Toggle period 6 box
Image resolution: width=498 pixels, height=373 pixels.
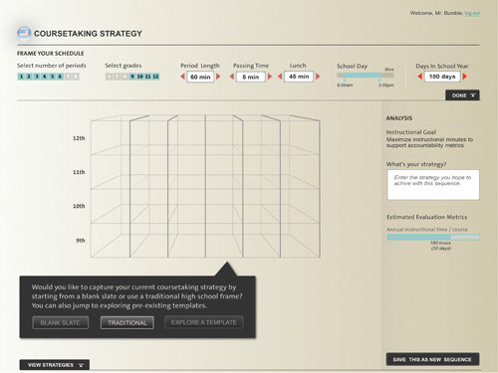click(60, 77)
